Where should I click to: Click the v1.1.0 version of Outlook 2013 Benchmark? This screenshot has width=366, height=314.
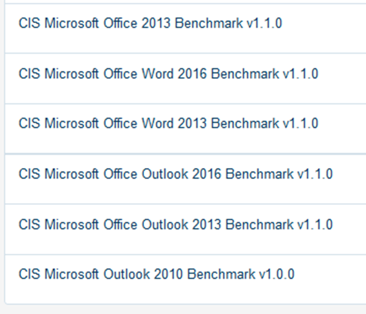315,225
